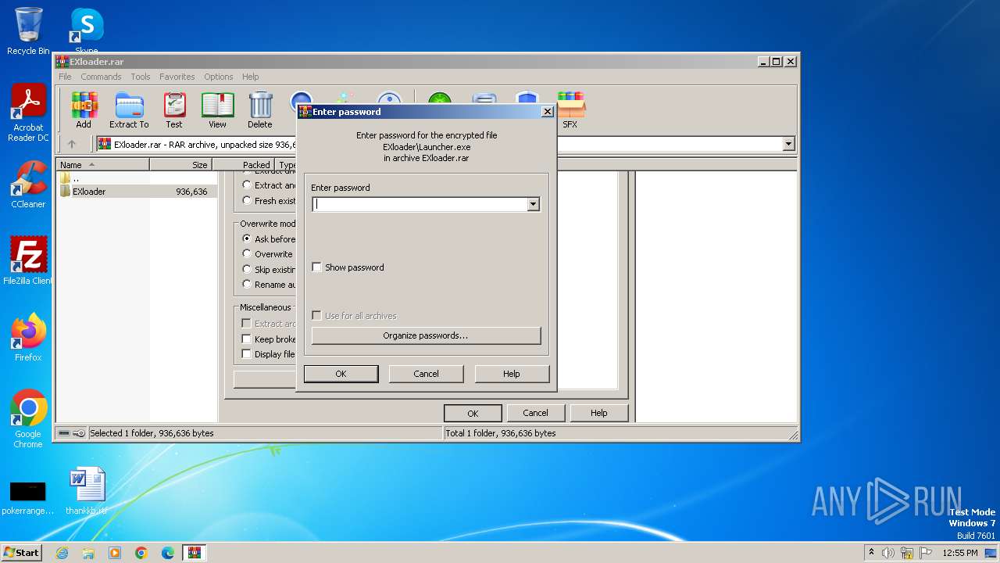Screen dimensions: 1000x563
Task: Click the drive icon in the status bar
Action: click(64, 433)
